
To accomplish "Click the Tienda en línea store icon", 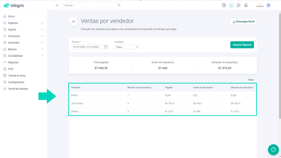I will 5,76.
